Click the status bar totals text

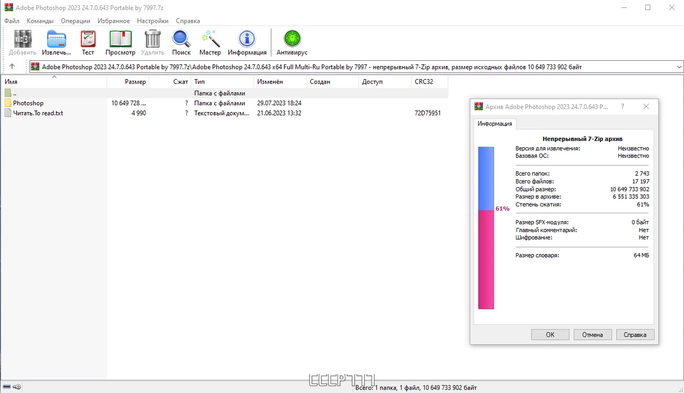pos(416,387)
